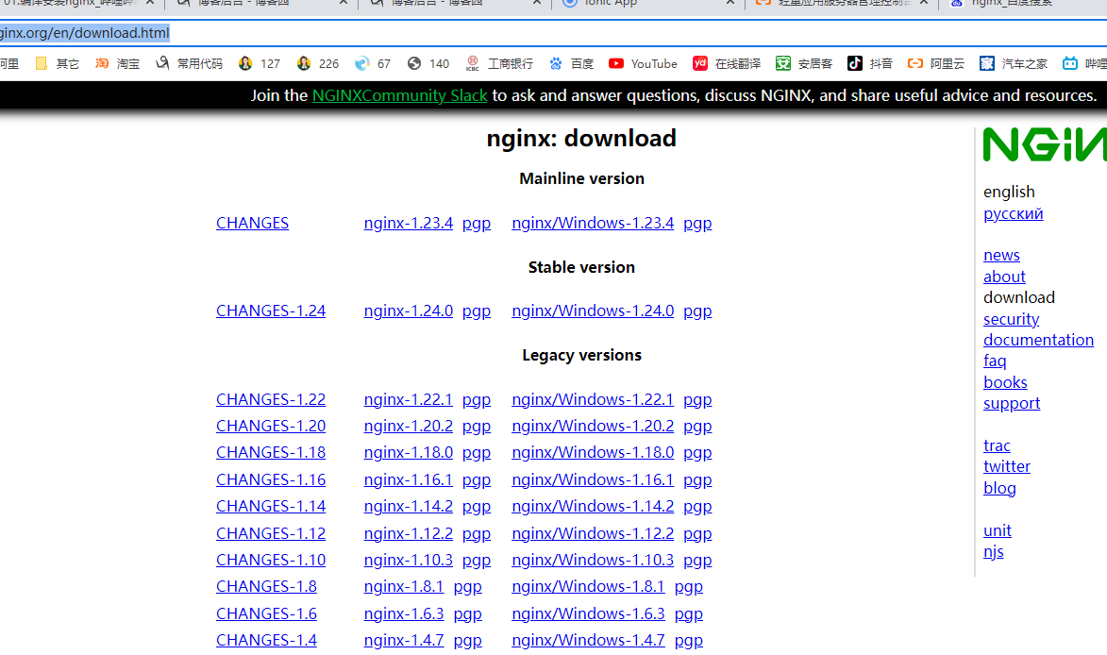Switch site language to русский
The height and width of the screenshot is (655, 1107).
coord(1014,214)
